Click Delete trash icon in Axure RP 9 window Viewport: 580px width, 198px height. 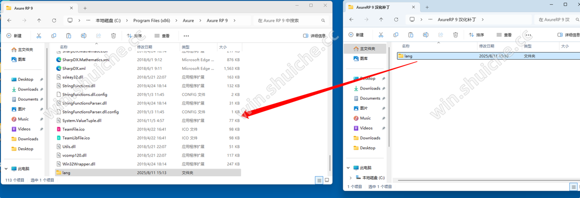point(114,36)
